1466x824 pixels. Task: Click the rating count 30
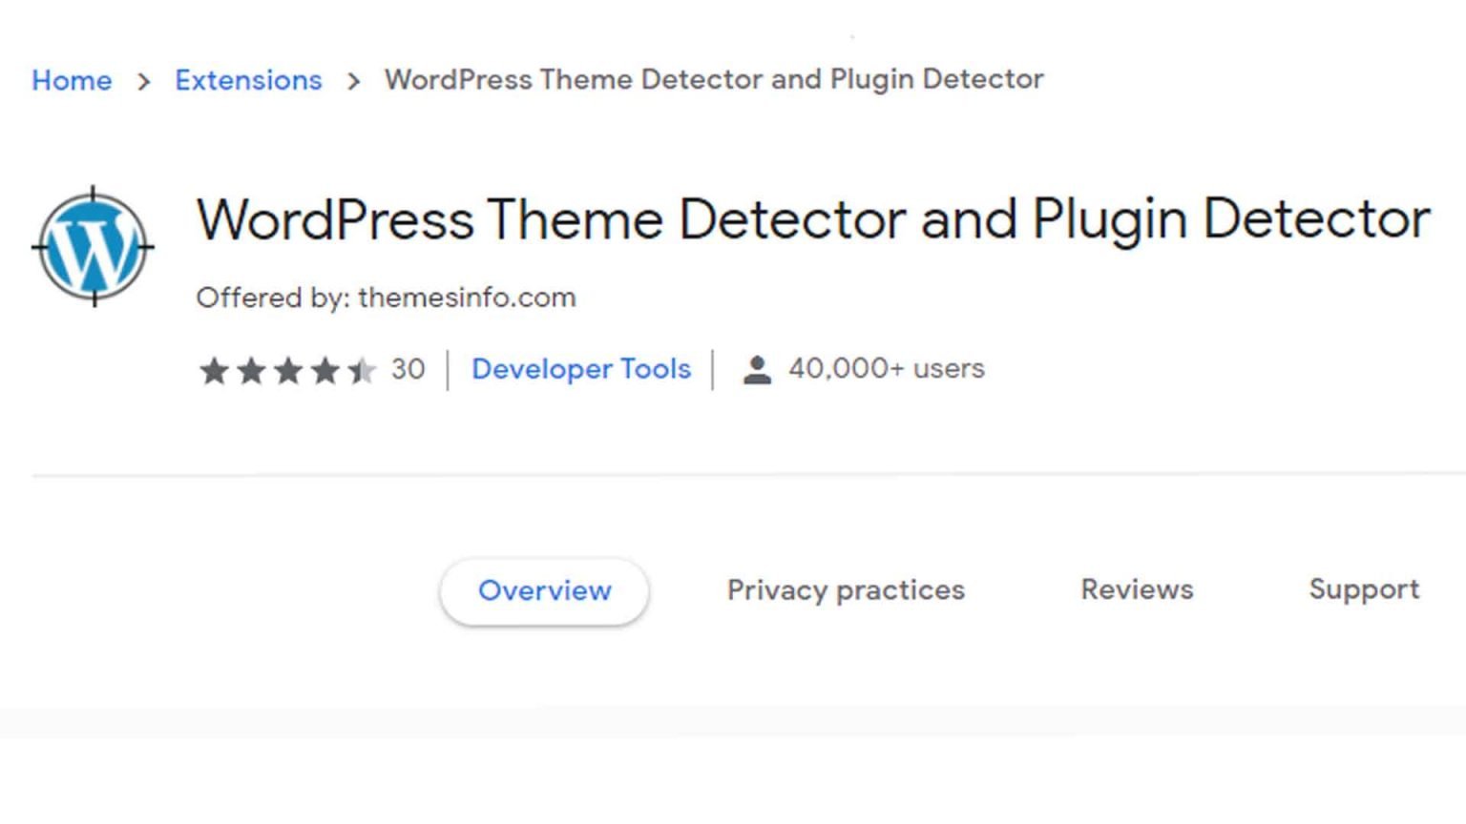click(408, 369)
